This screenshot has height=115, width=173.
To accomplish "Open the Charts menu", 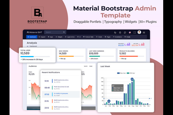I will tap(99, 37).
